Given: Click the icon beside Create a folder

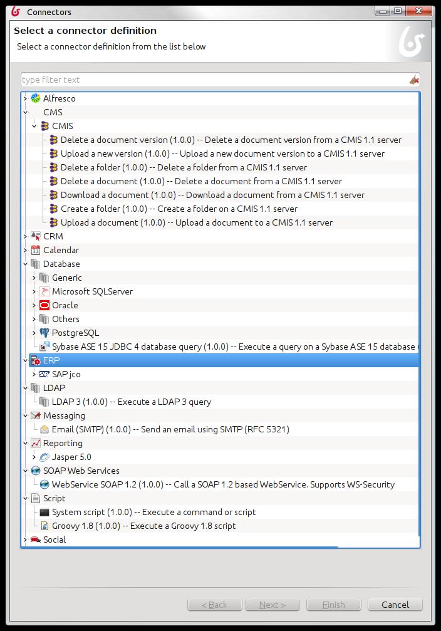Looking at the screenshot, I should pyautogui.click(x=53, y=209).
